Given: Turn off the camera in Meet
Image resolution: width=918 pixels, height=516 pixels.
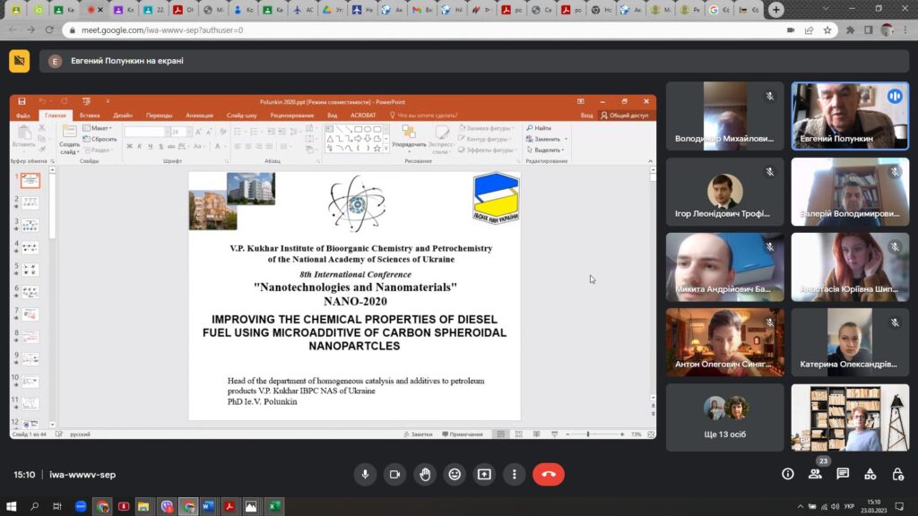Looking at the screenshot, I should click(394, 474).
